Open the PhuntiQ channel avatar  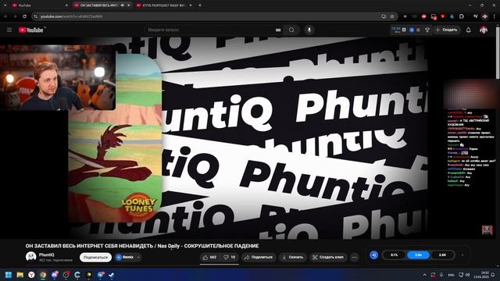[x=31, y=257]
